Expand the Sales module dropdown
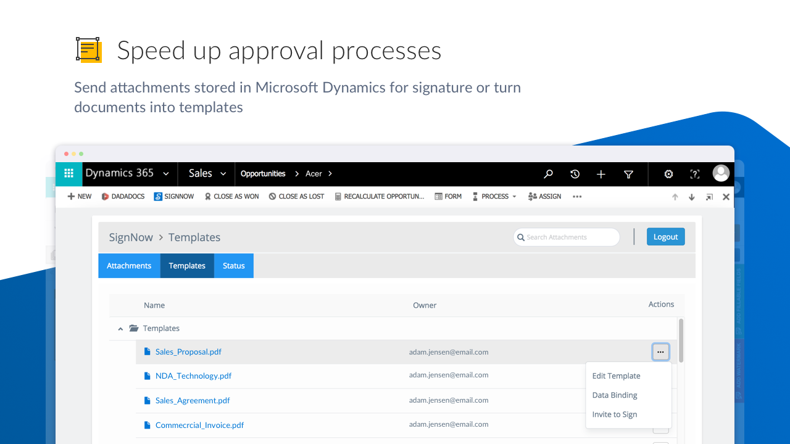 click(223, 174)
